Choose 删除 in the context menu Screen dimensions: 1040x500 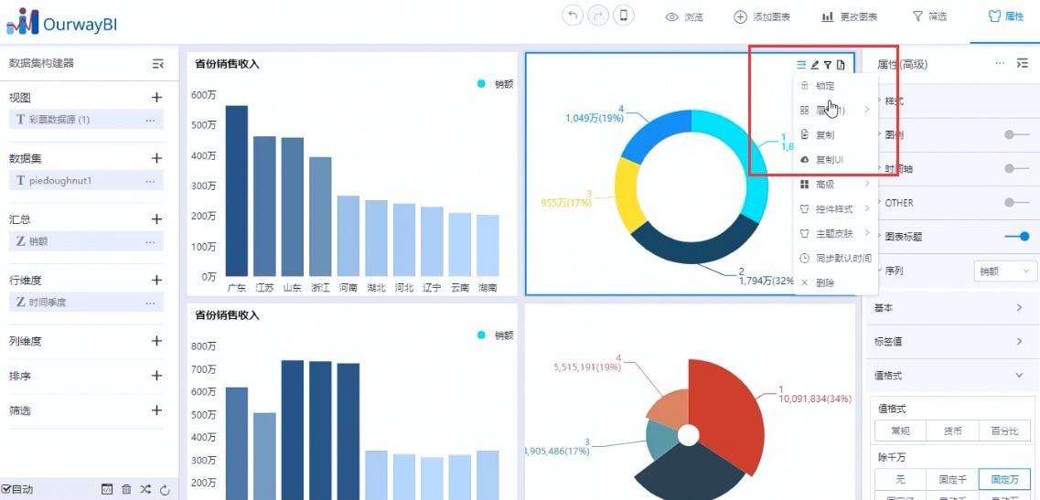pyautogui.click(x=836, y=282)
